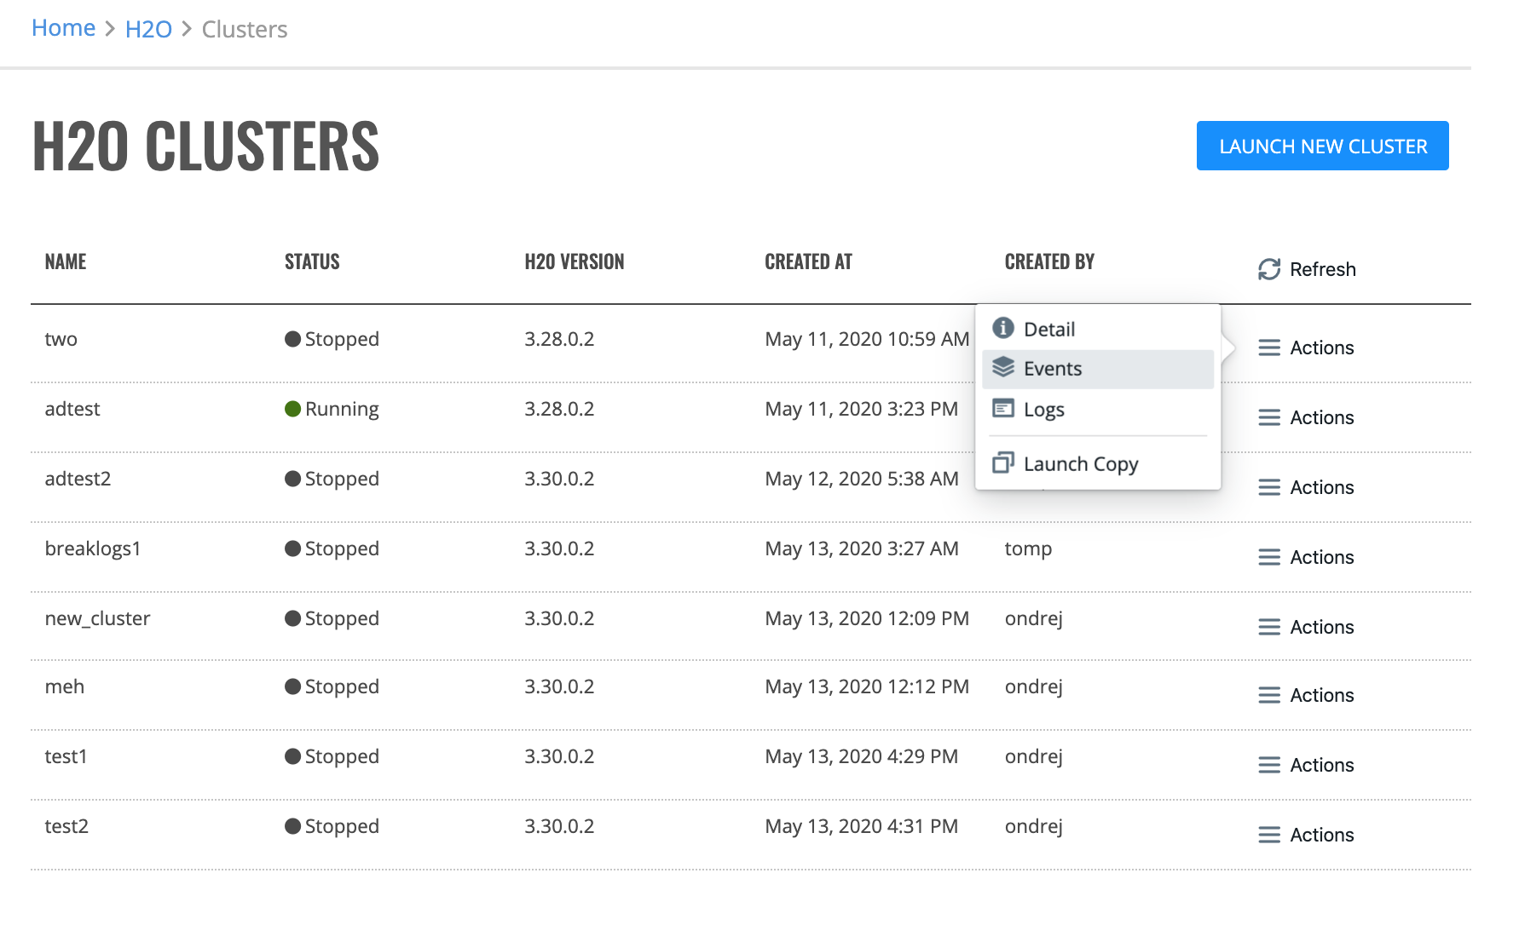Image resolution: width=1519 pixels, height=942 pixels.
Task: Click the Launch New Cluster button
Action: [1322, 146]
